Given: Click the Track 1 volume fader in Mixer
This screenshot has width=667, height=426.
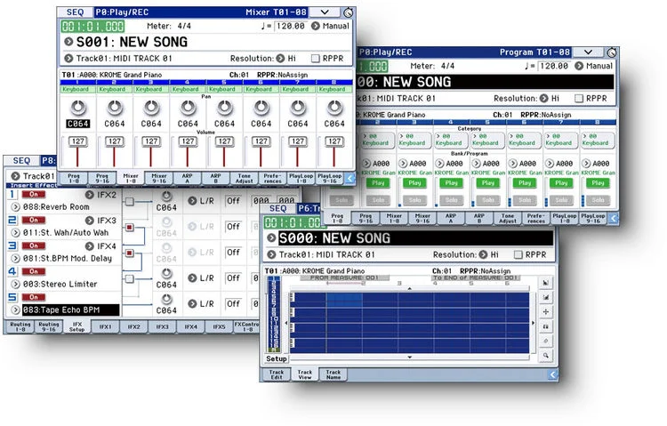Looking at the screenshot, I should (77, 151).
